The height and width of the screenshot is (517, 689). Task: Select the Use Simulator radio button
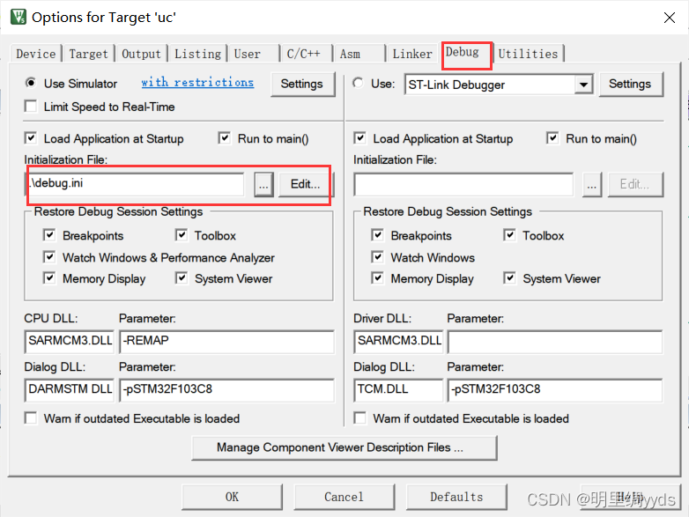pos(31,83)
